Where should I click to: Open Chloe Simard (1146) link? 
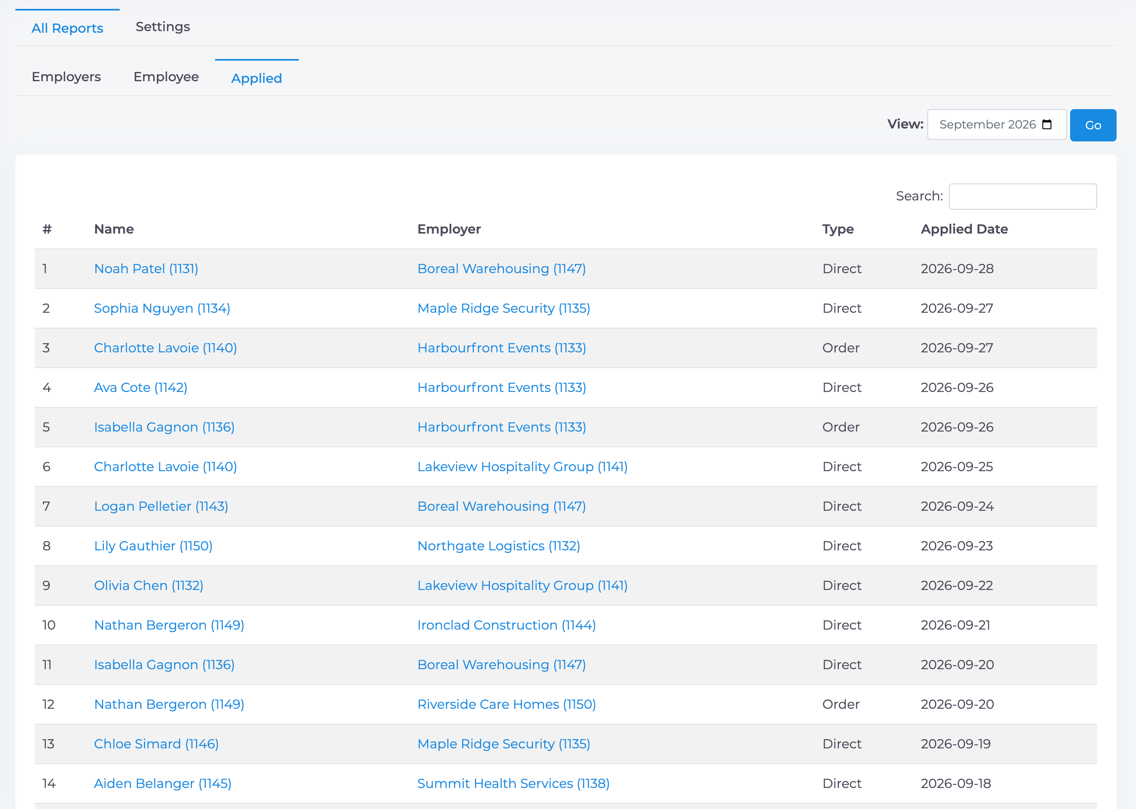156,744
